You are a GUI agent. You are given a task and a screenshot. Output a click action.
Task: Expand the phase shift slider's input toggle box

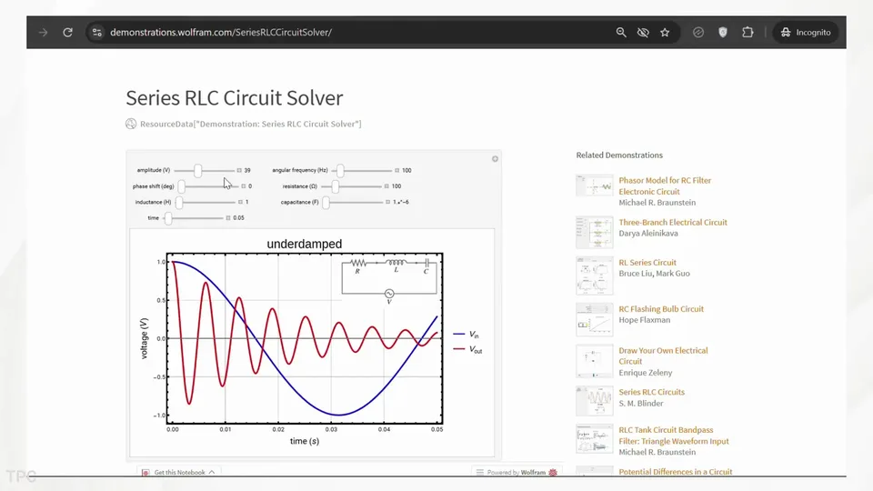(244, 185)
